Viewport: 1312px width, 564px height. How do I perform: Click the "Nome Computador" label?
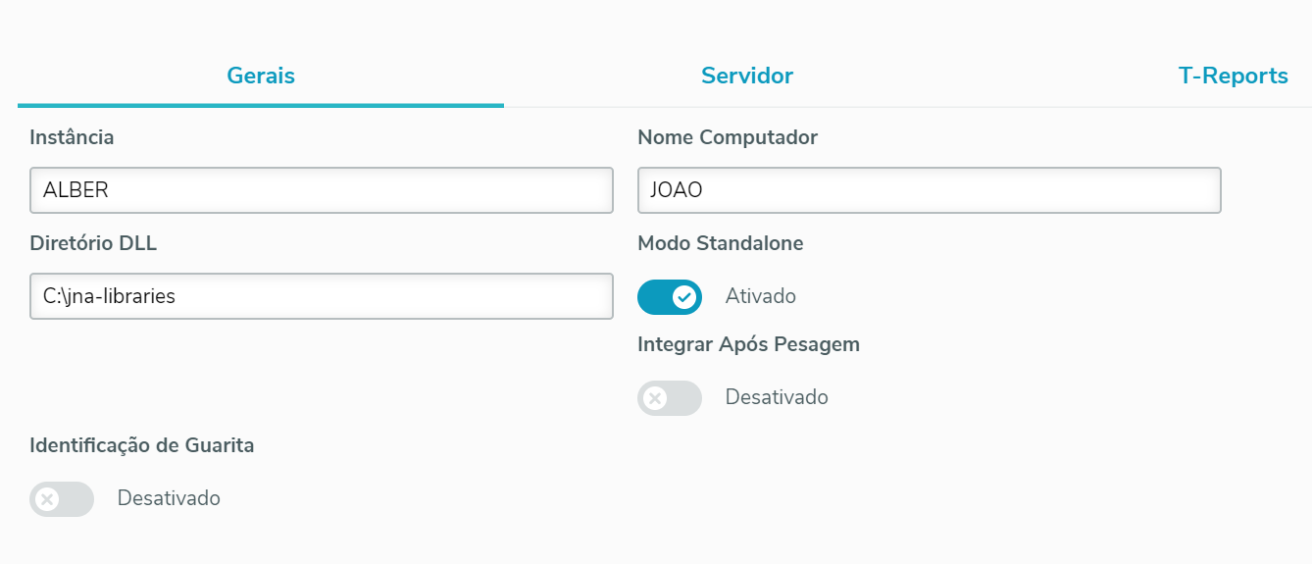tap(727, 137)
